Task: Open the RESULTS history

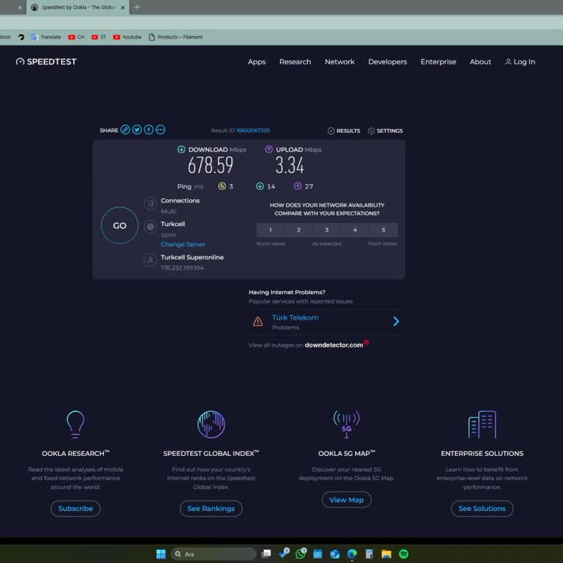Action: pyautogui.click(x=344, y=130)
